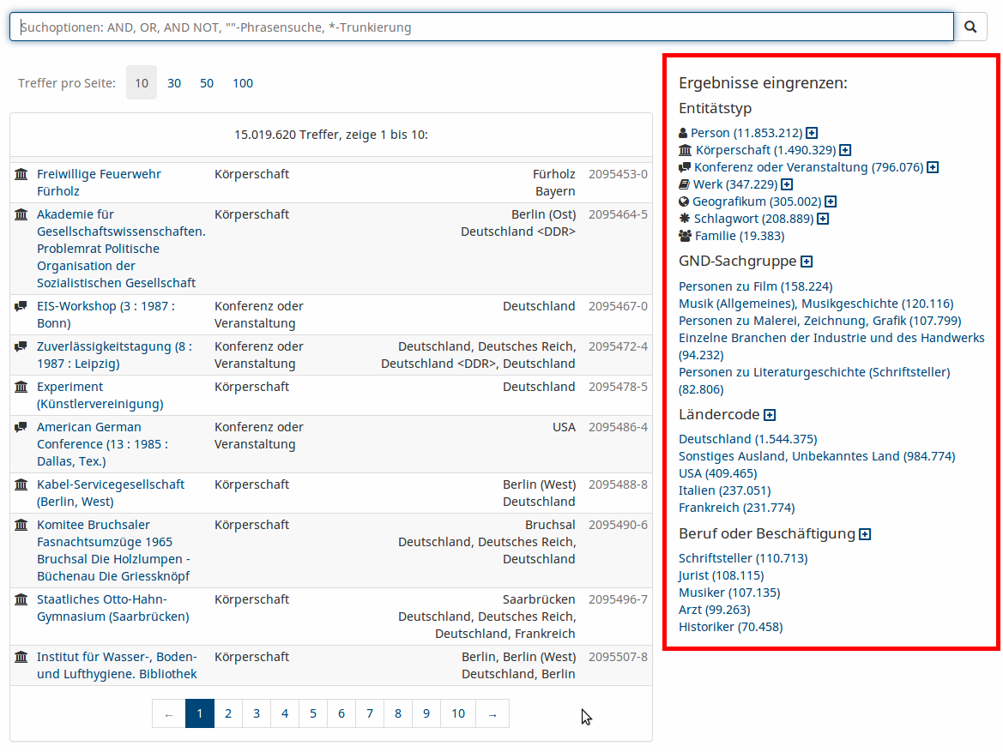Expand the GND-Sachgruppe facet list

click(x=807, y=262)
